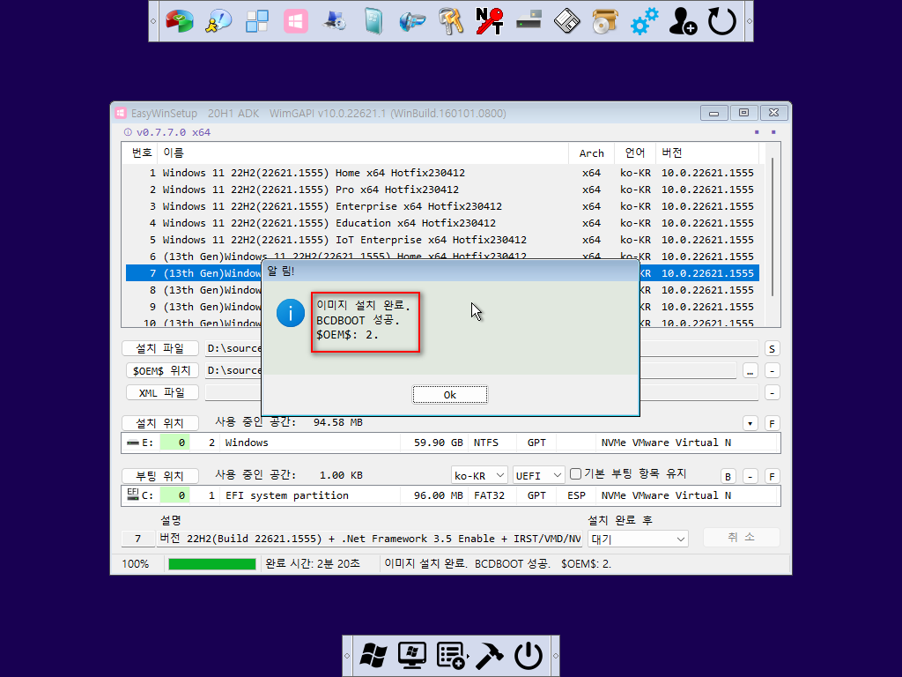902x677 pixels.
Task: Click the S button beside the install file path
Action: (x=772, y=349)
